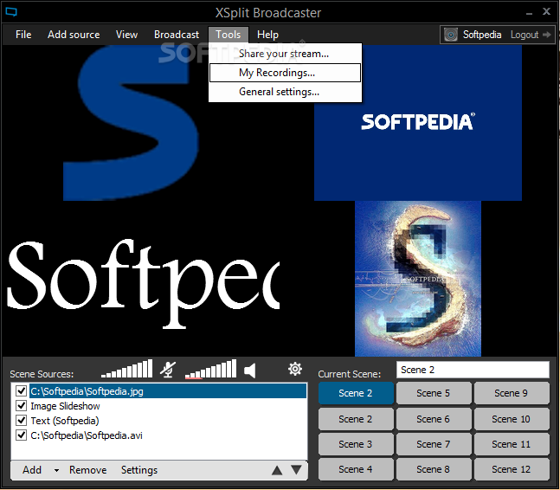The image size is (560, 490).
Task: Toggle the microphone mute icon
Action: pos(168,370)
